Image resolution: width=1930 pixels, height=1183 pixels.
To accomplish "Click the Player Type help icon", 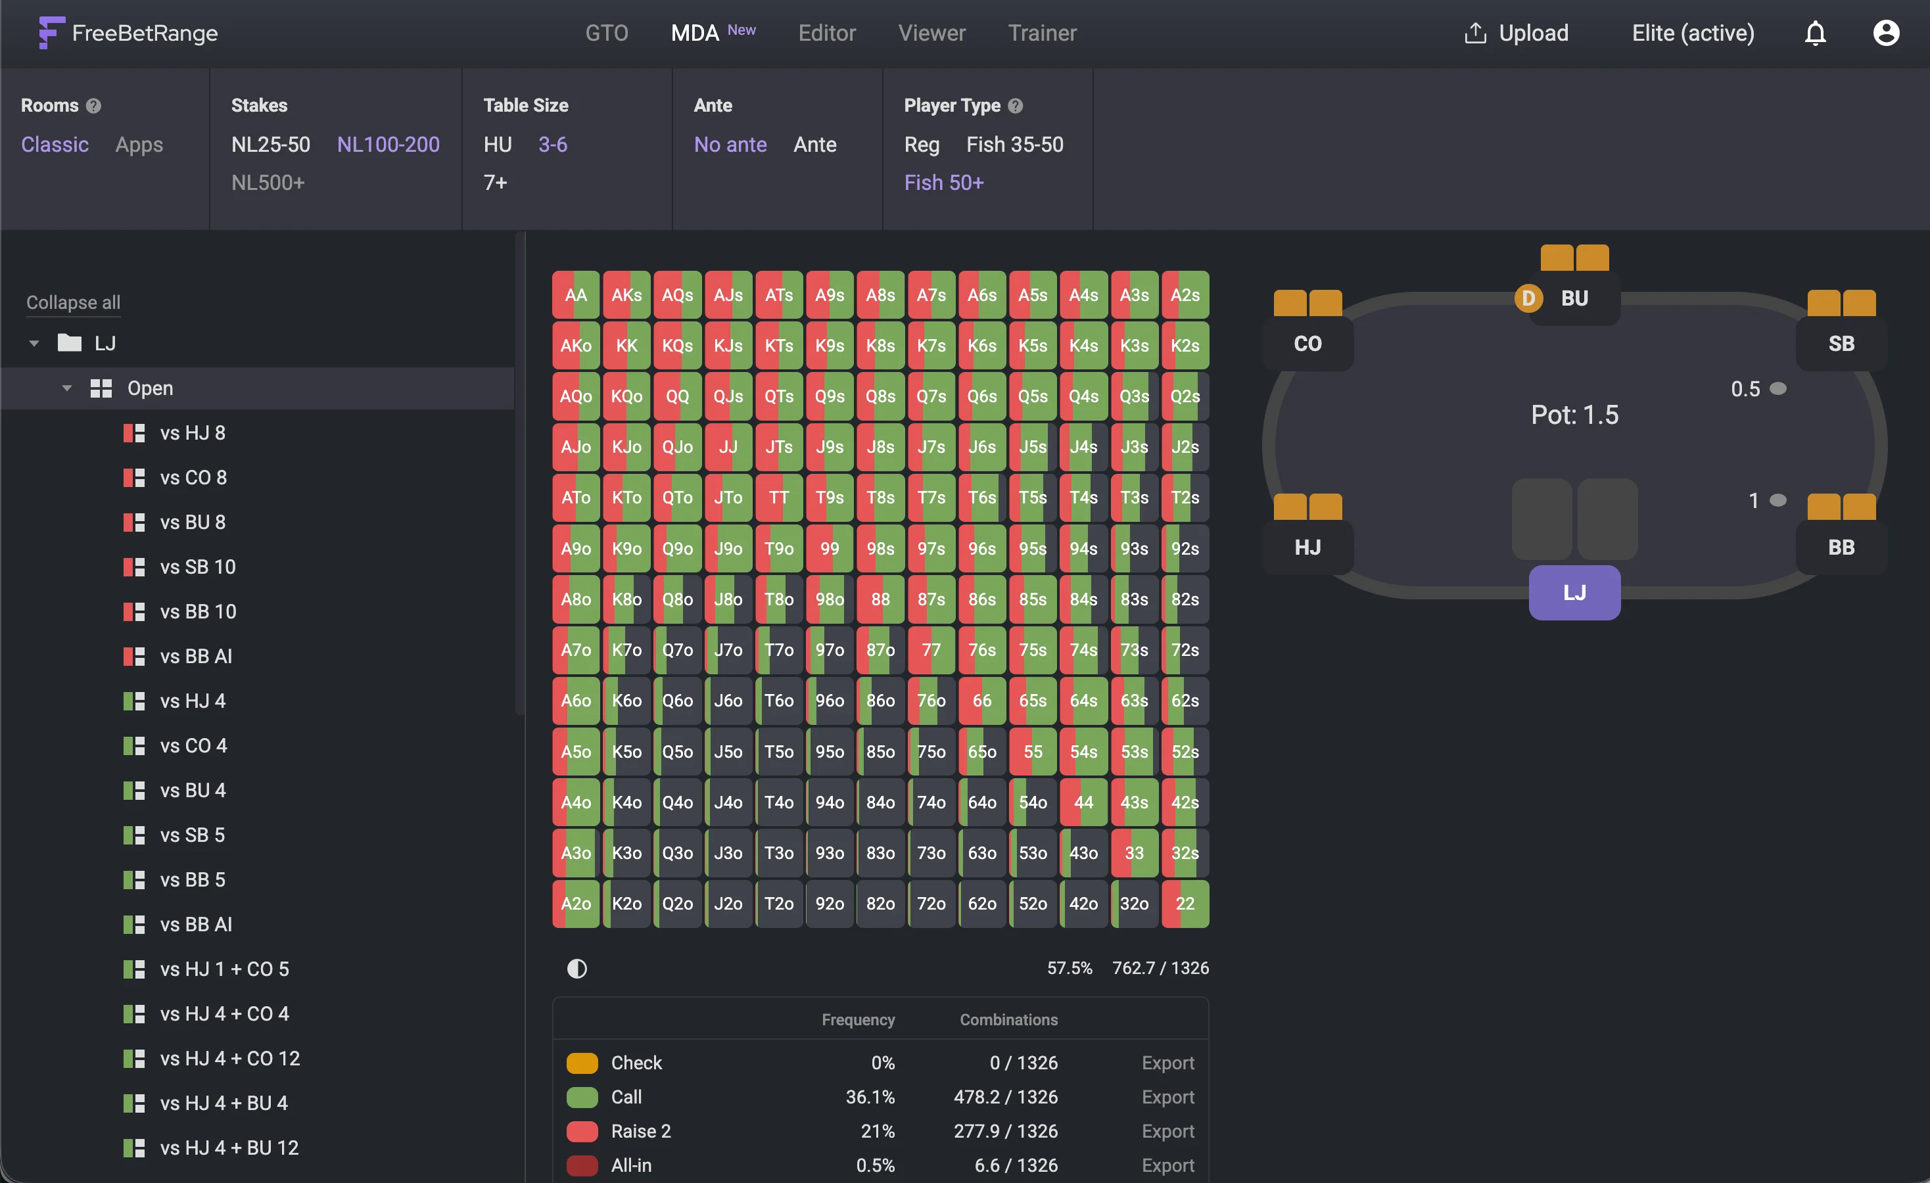I will [x=1015, y=106].
